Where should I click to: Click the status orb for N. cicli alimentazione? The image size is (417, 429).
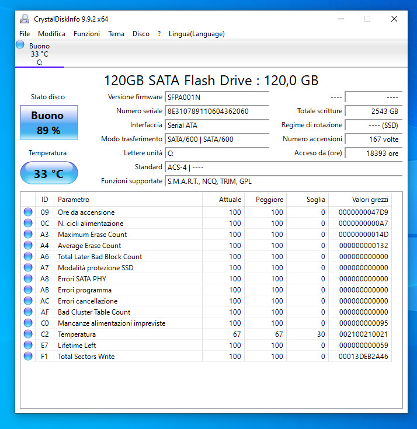28,223
